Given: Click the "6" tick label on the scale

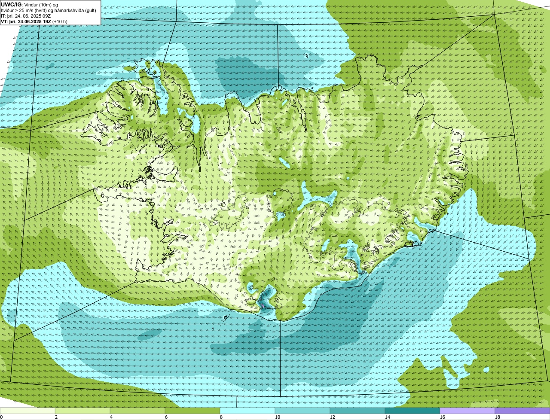Looking at the screenshot, I should [x=166, y=417].
